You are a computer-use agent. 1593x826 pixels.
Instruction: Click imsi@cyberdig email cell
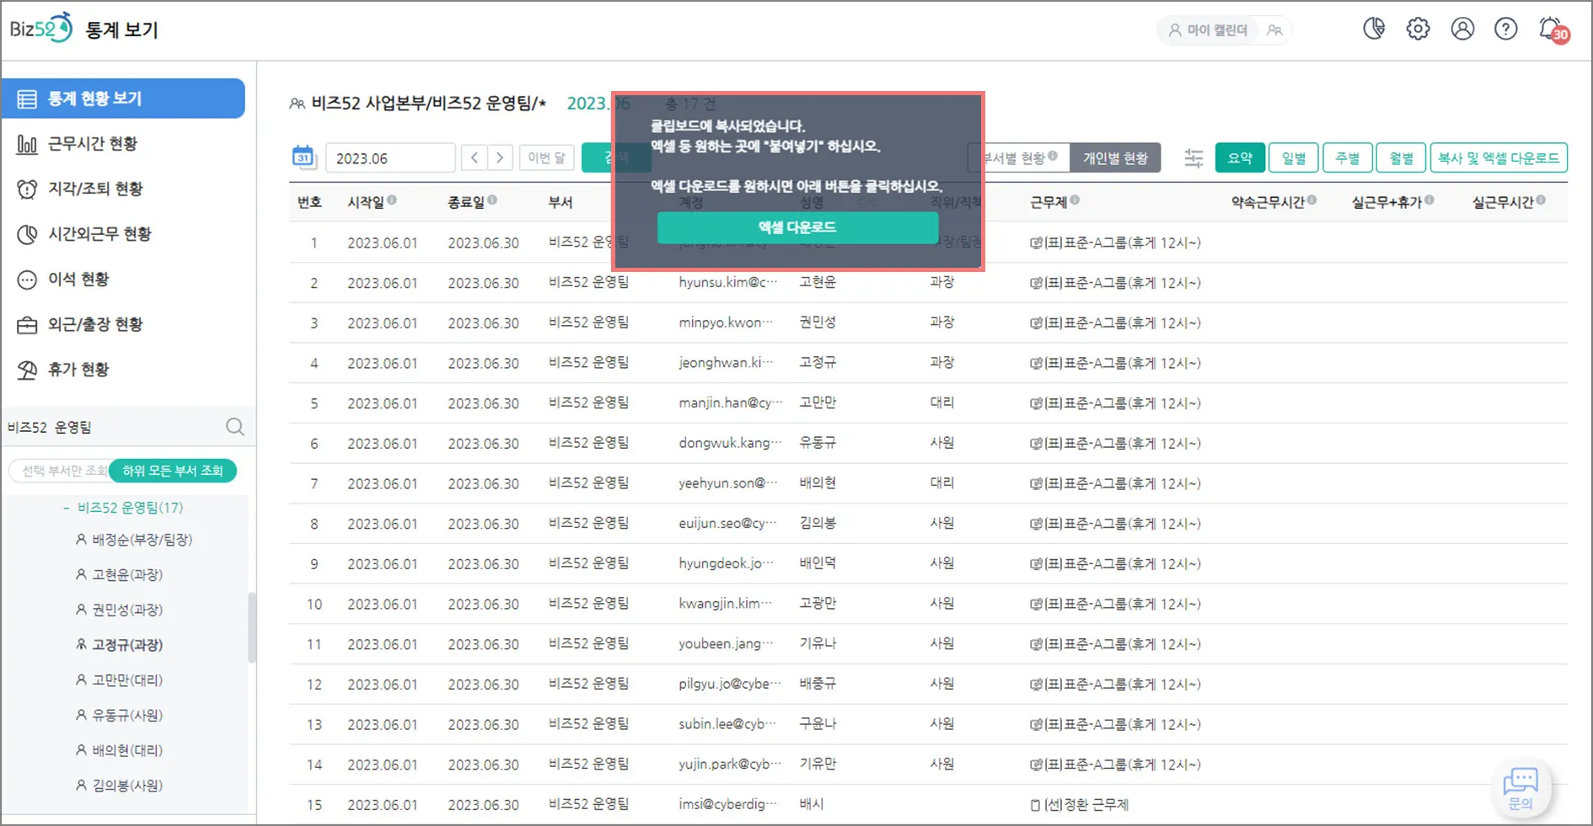(728, 805)
